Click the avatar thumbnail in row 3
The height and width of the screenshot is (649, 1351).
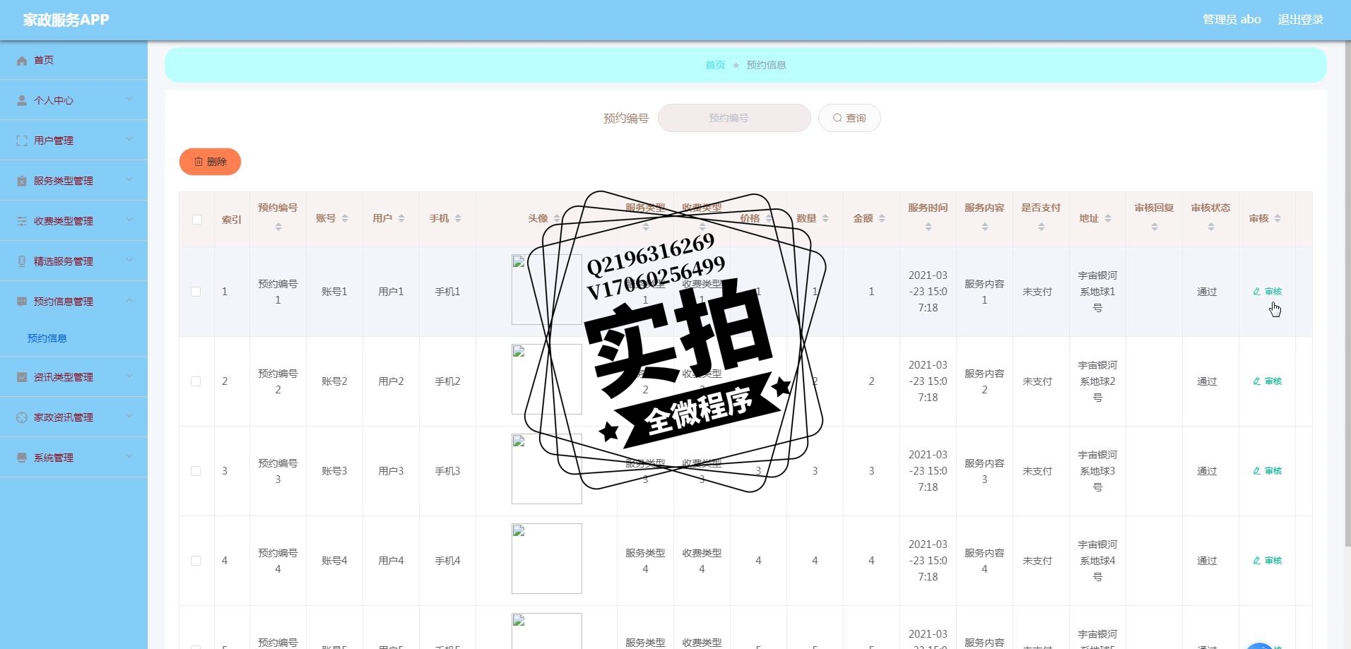point(547,469)
